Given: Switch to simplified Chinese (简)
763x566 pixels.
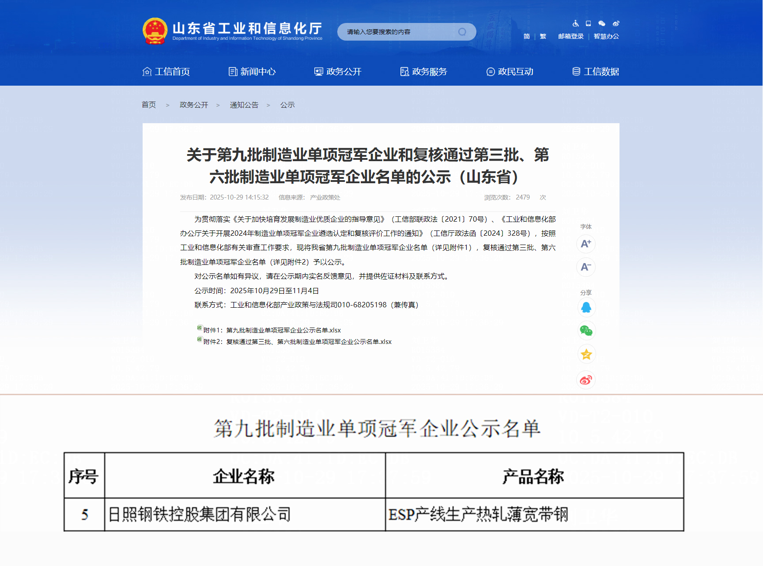Looking at the screenshot, I should [x=526, y=36].
